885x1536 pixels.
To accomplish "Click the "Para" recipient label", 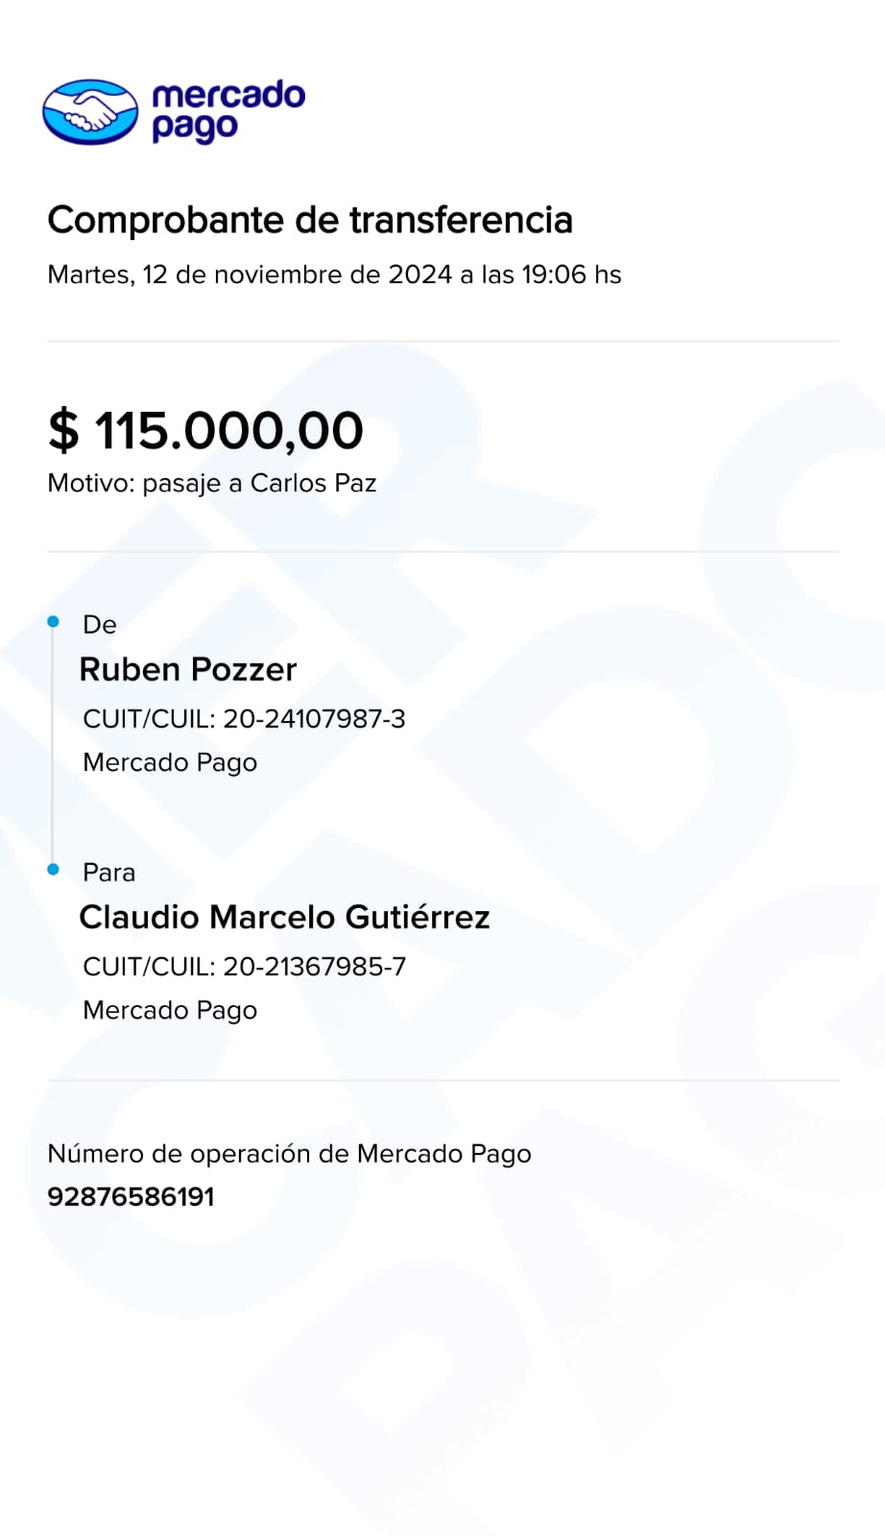I will (108, 873).
